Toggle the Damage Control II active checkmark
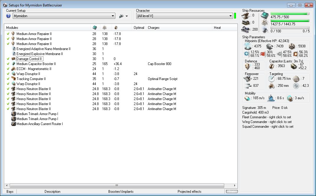316x196 pixels. [x=8, y=59]
